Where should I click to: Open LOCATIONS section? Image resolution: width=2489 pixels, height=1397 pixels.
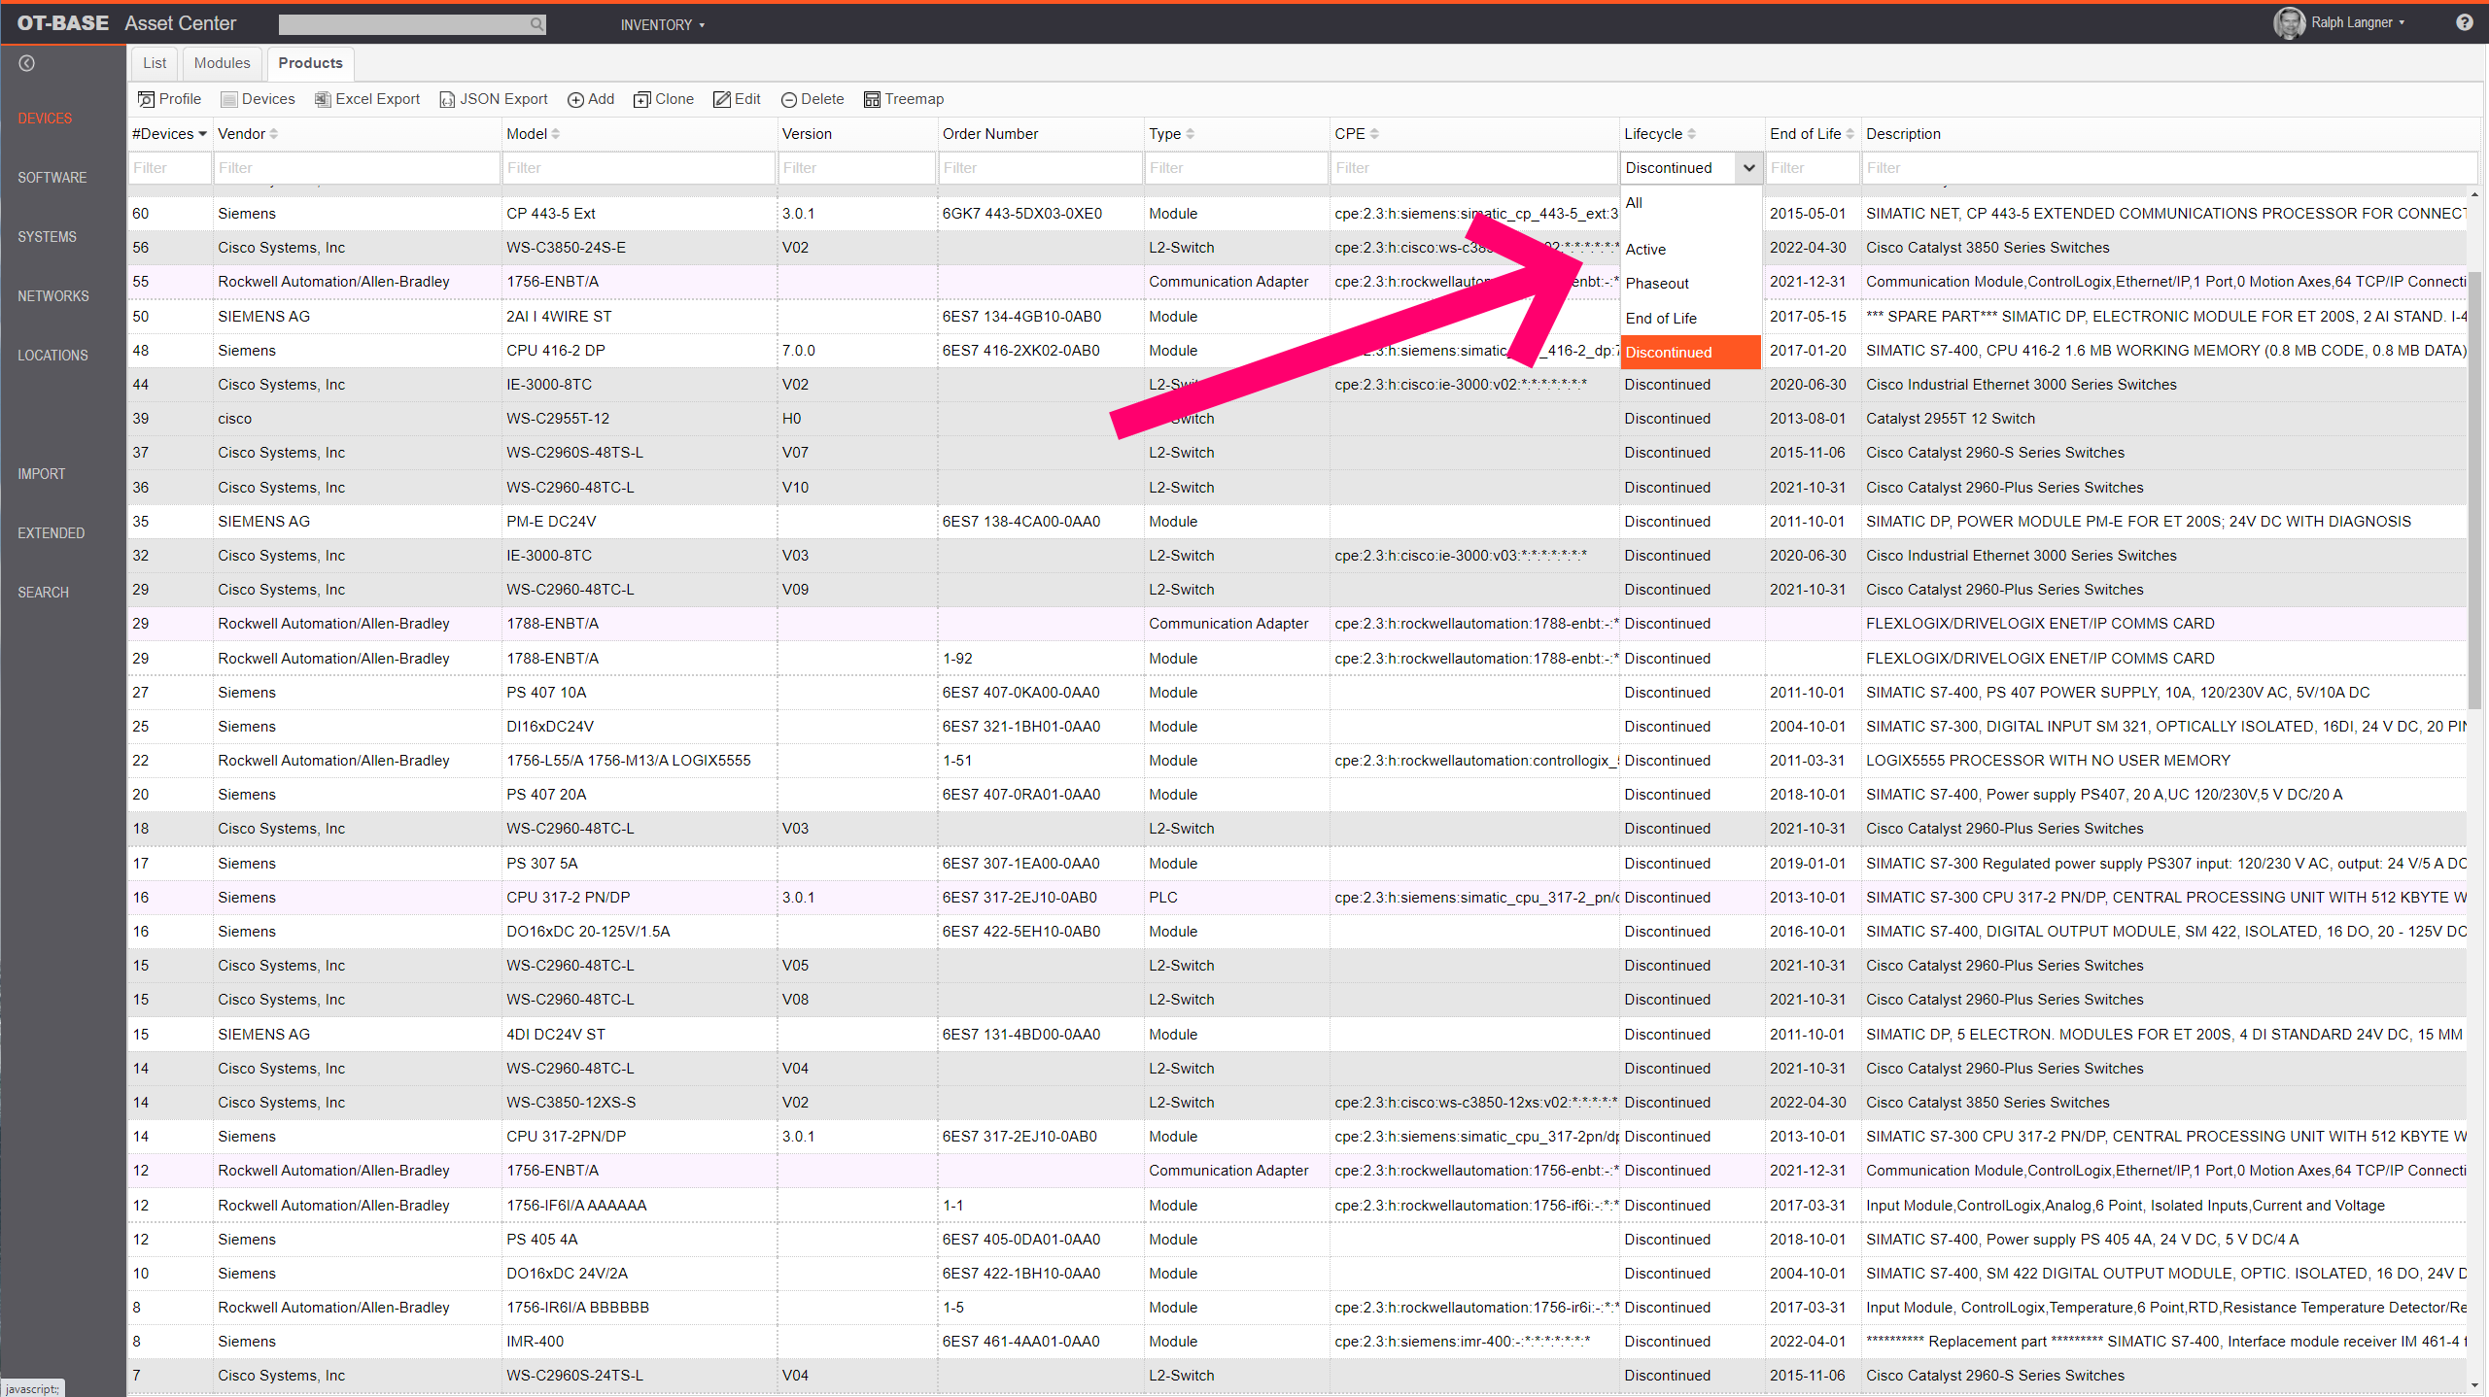point(52,356)
